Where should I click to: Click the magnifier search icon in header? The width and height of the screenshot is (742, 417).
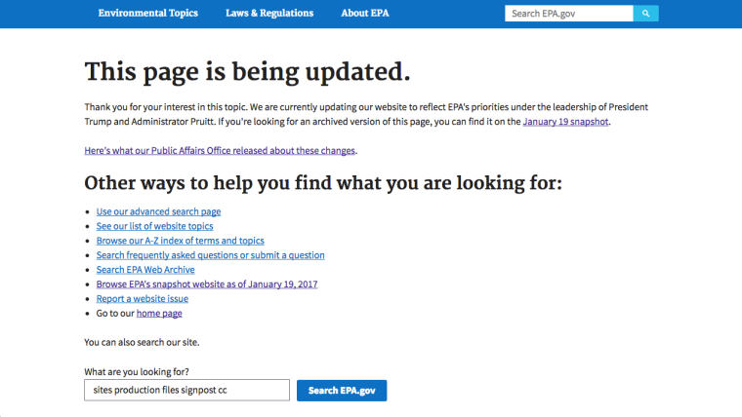click(645, 14)
